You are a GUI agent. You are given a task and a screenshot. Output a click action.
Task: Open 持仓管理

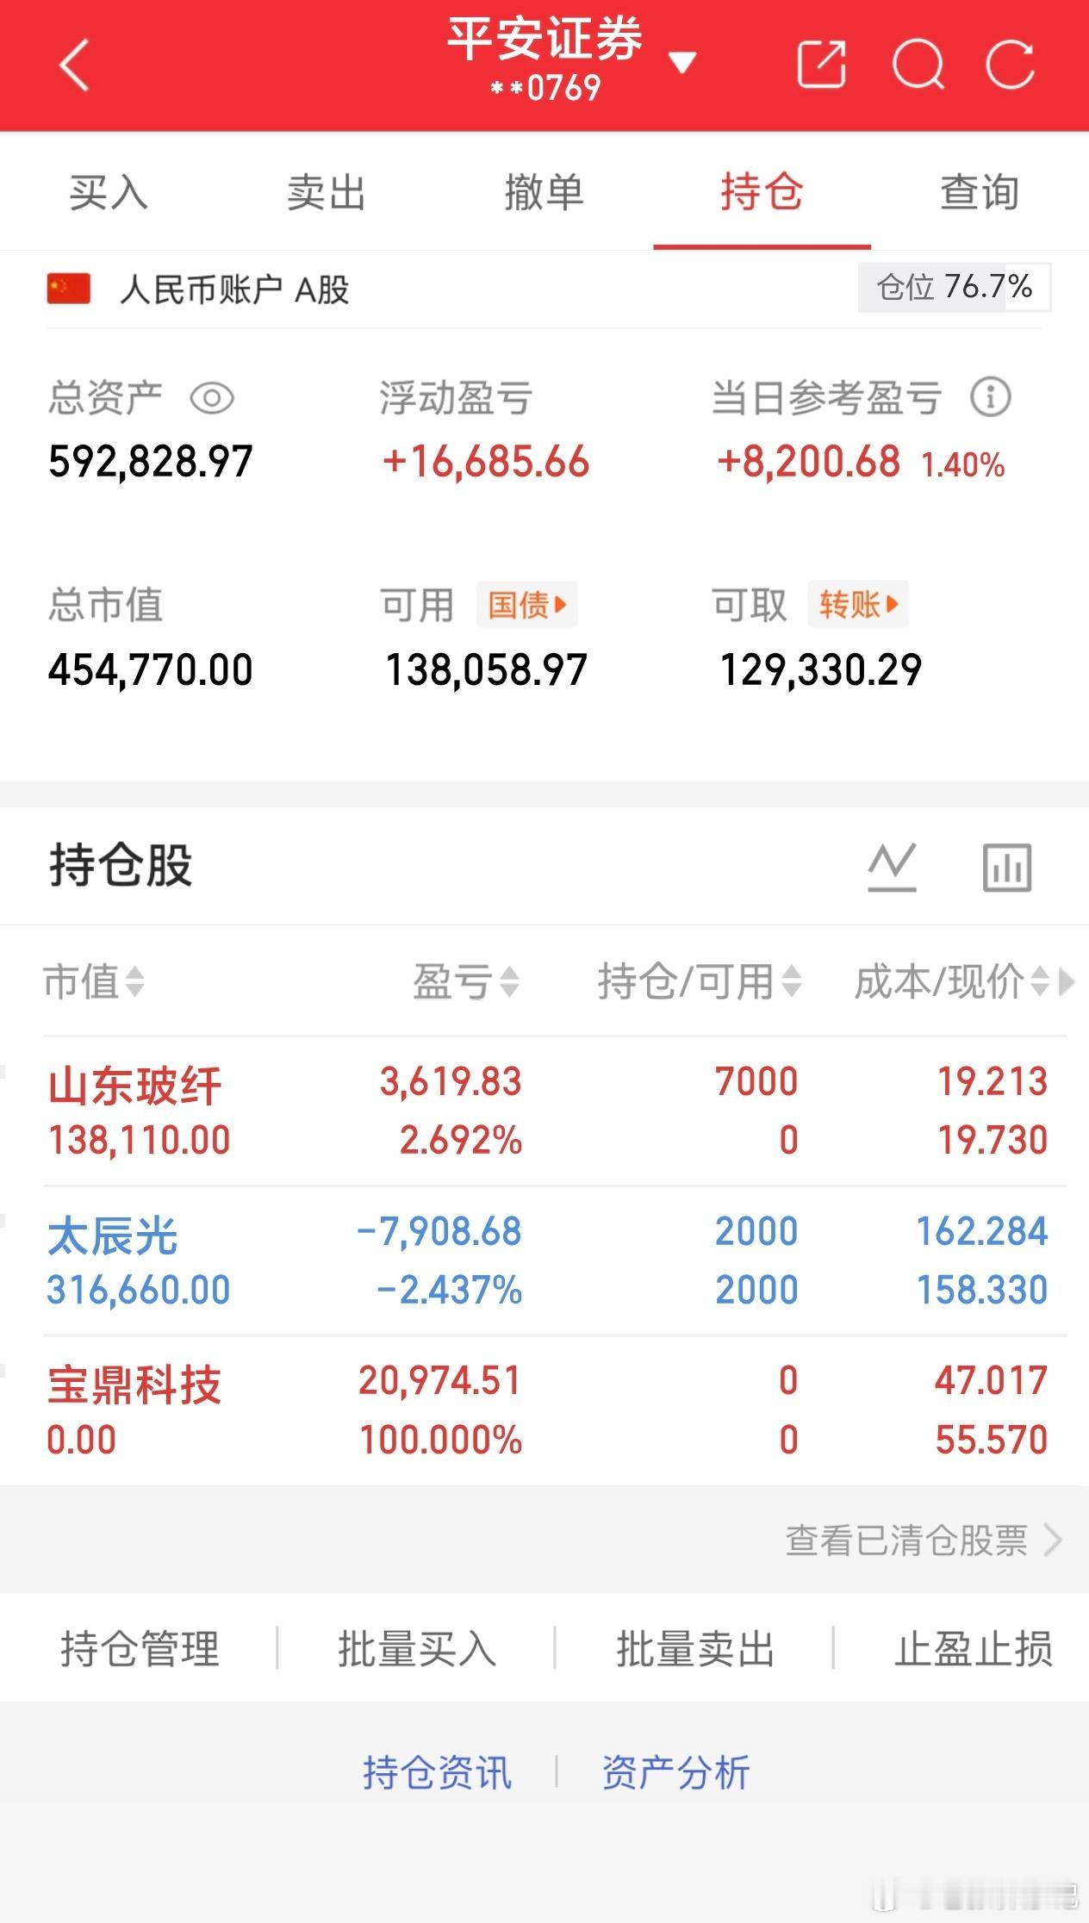point(140,1649)
